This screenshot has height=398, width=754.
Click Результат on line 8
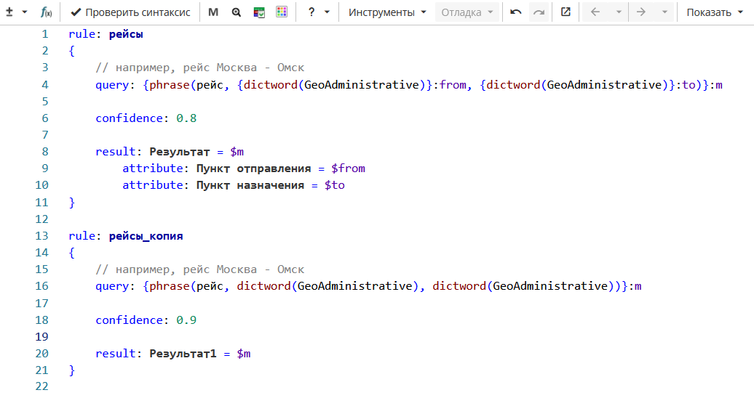tap(179, 152)
